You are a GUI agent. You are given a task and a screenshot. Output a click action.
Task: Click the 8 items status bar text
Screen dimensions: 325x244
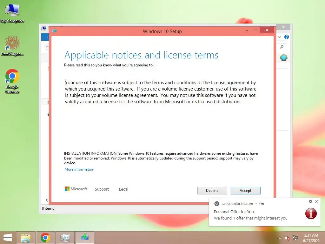point(48,208)
